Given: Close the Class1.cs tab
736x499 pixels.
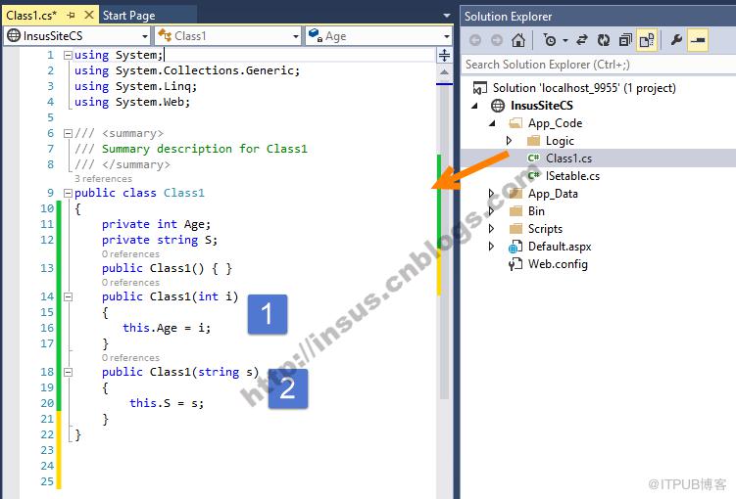Looking at the screenshot, I should pyautogui.click(x=89, y=16).
